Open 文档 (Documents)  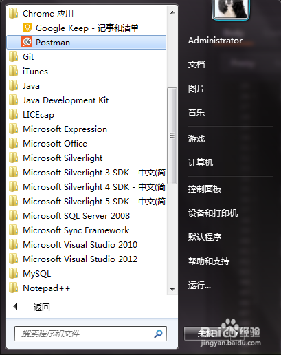click(196, 65)
